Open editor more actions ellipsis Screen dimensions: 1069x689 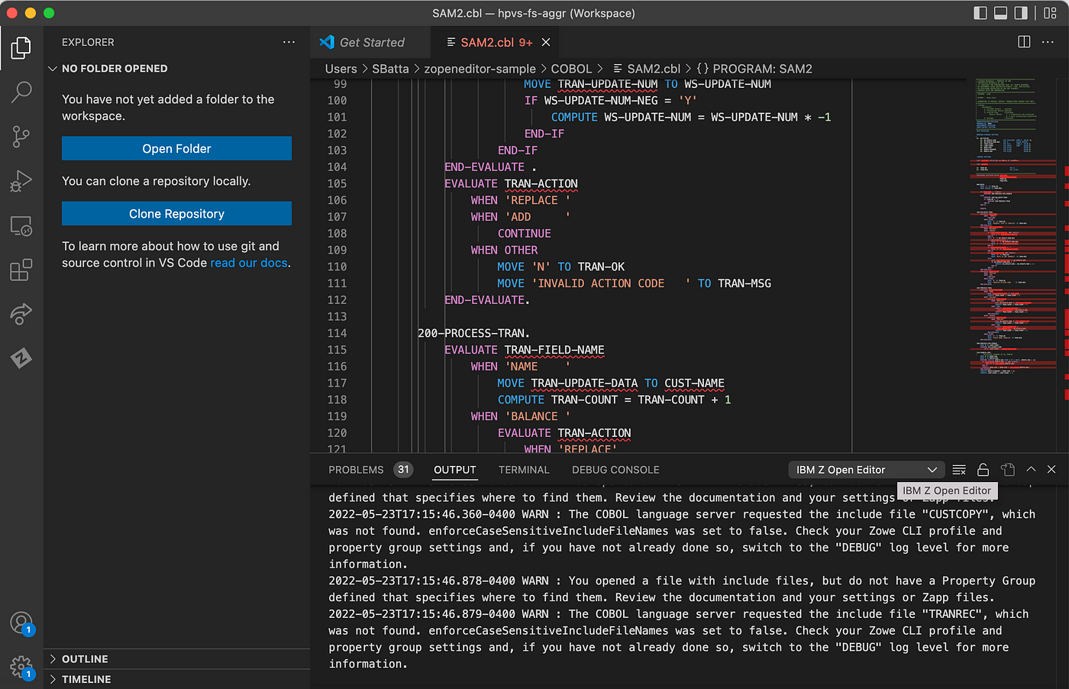(1048, 42)
